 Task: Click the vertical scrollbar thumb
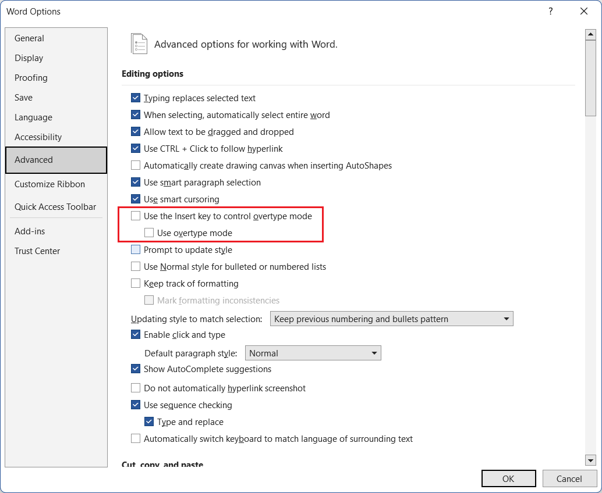point(590,78)
